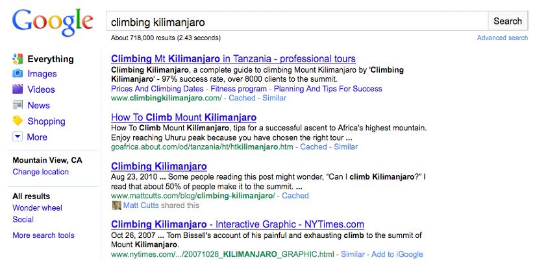Image resolution: width=535 pixels, height=271 pixels.
Task: Click the News newspaper icon
Action: (x=18, y=104)
